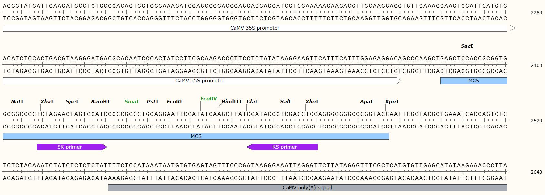Select the EcoRI enzyme label
The width and height of the screenshot is (545, 195).
[174, 102]
